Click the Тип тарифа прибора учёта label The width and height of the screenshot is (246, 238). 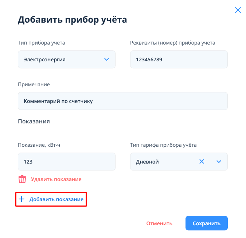tap(163, 145)
